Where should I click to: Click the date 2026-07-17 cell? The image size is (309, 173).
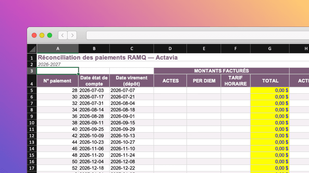94,97
